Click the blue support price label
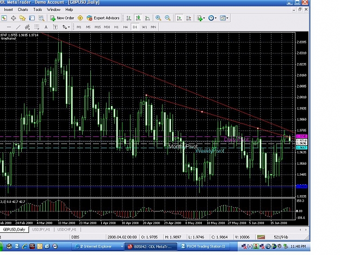The width and height of the screenshot is (340, 255). tap(301, 186)
